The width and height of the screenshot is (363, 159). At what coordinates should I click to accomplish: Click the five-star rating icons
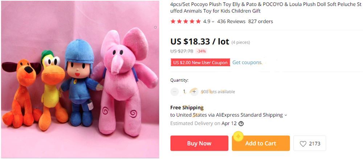click(x=185, y=21)
